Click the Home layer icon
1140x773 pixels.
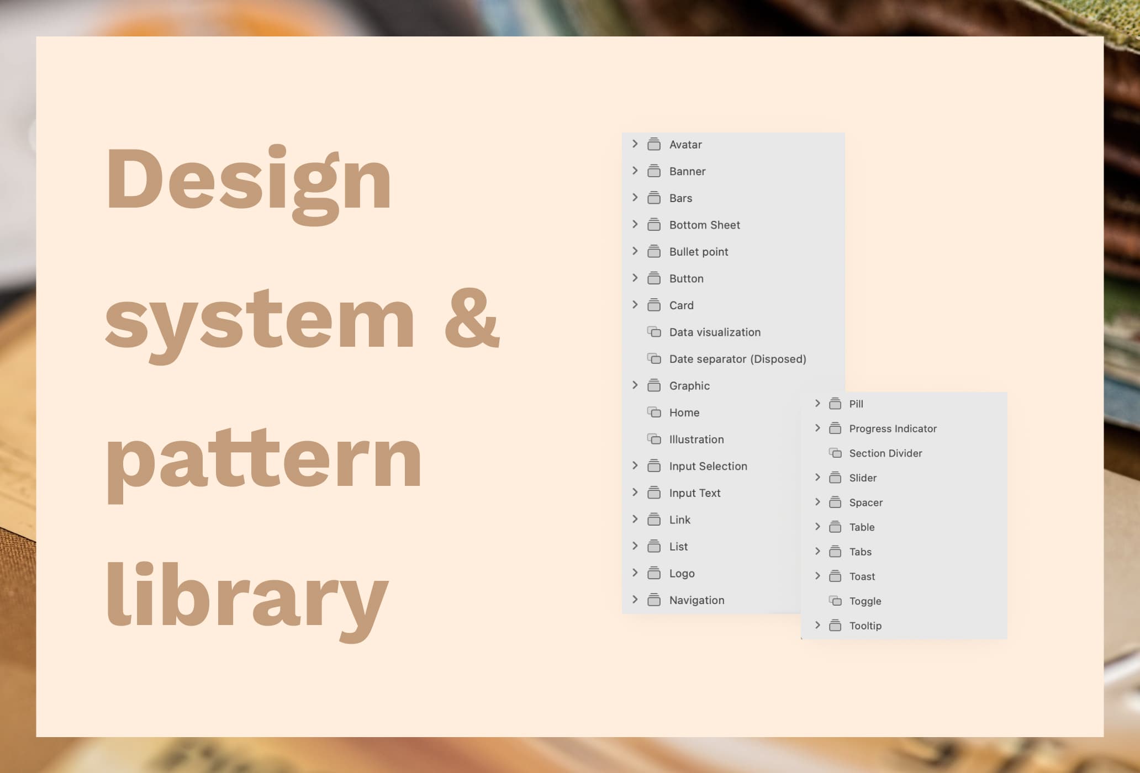(654, 412)
